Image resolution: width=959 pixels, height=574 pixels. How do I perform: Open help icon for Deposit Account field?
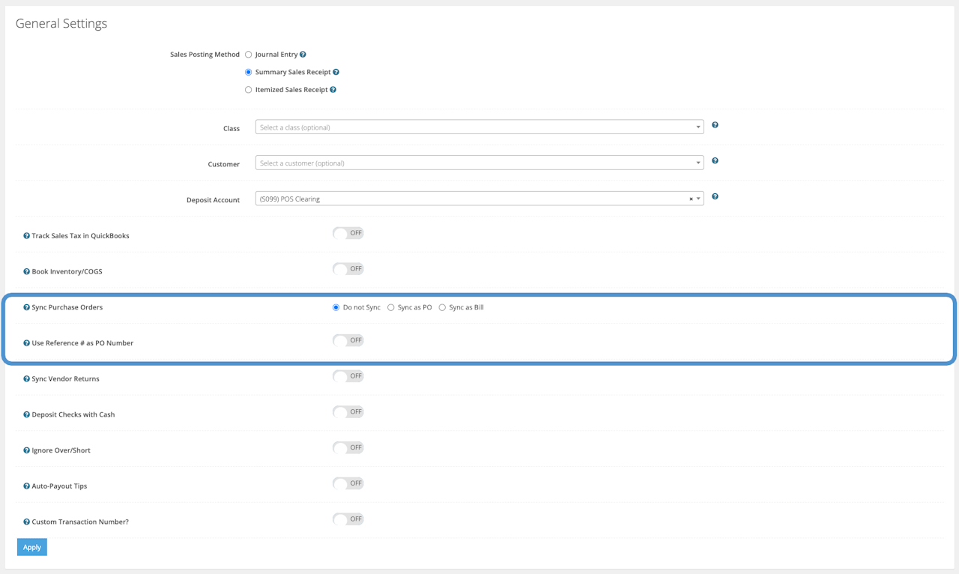pyautogui.click(x=715, y=196)
